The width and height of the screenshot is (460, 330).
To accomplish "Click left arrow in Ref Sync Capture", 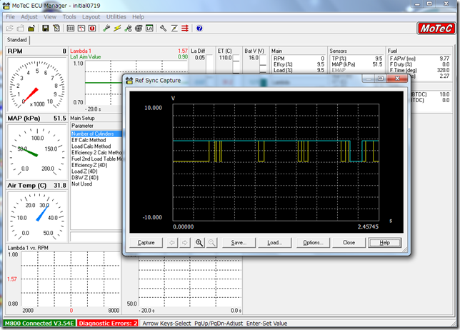I will click(x=172, y=243).
